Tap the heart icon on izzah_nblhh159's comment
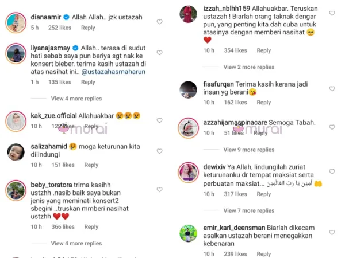Screen dimensions: 345x258 [x=332, y=13]
